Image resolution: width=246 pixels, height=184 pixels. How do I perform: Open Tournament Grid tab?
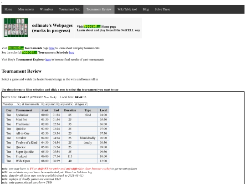pyautogui.click(x=70, y=10)
